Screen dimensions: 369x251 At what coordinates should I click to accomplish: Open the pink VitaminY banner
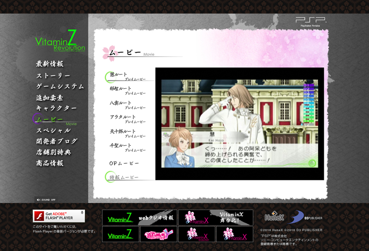point(159,234)
